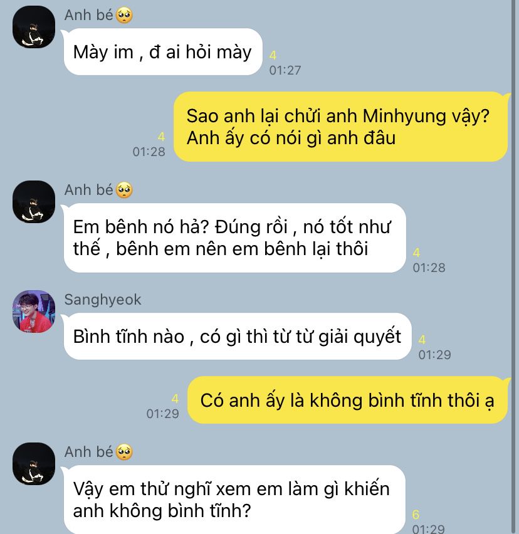Click the unread count 6 beside last message

pyautogui.click(x=416, y=515)
